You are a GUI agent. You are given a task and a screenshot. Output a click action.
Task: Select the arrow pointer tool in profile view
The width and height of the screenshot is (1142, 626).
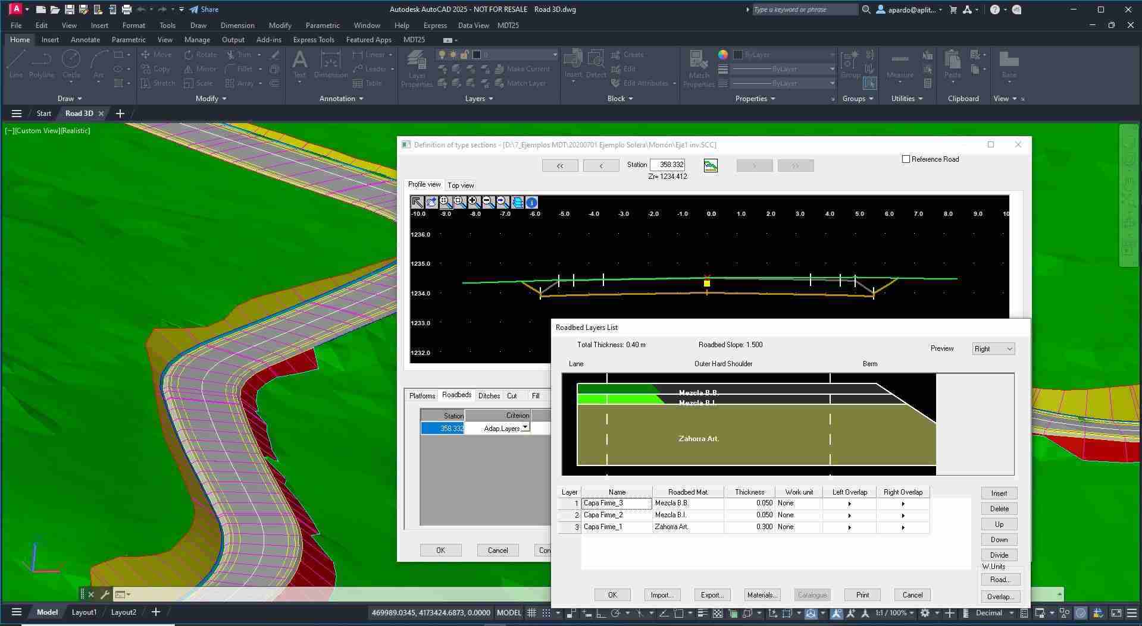coord(417,203)
